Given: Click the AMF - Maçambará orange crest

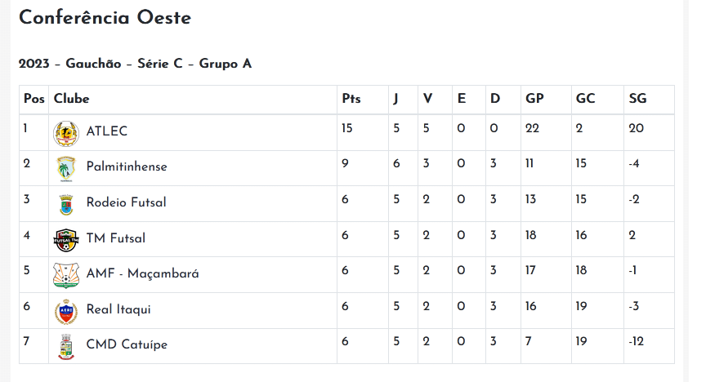Looking at the screenshot, I should pyautogui.click(x=66, y=275).
